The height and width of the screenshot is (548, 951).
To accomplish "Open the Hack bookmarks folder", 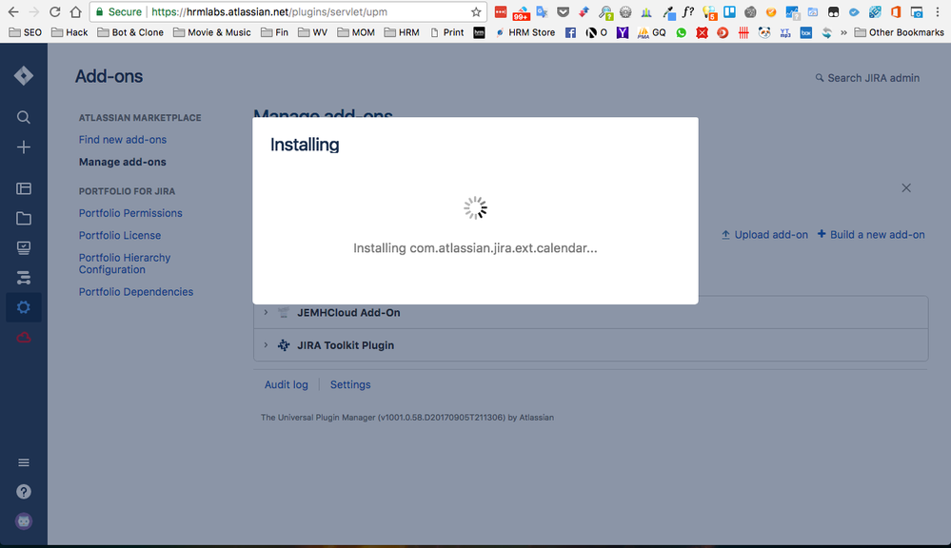I will click(x=69, y=32).
